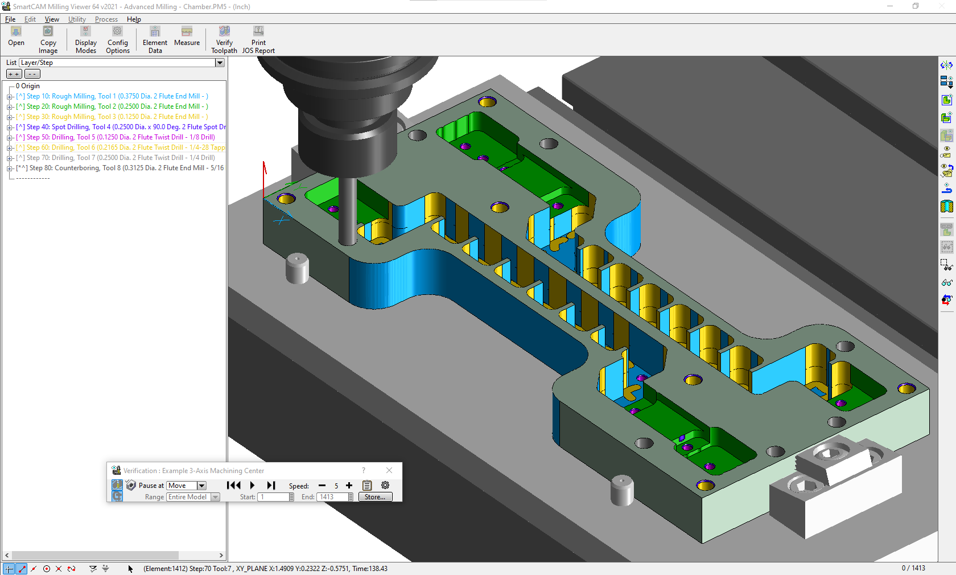
Task: Decrease verification speed with minus
Action: pos(322,486)
